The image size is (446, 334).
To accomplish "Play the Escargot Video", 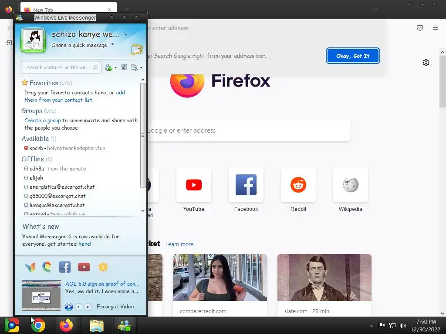I will pos(69,307).
